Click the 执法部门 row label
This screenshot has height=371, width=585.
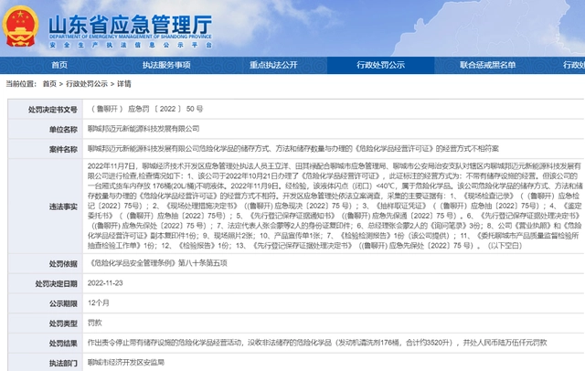tap(63, 363)
